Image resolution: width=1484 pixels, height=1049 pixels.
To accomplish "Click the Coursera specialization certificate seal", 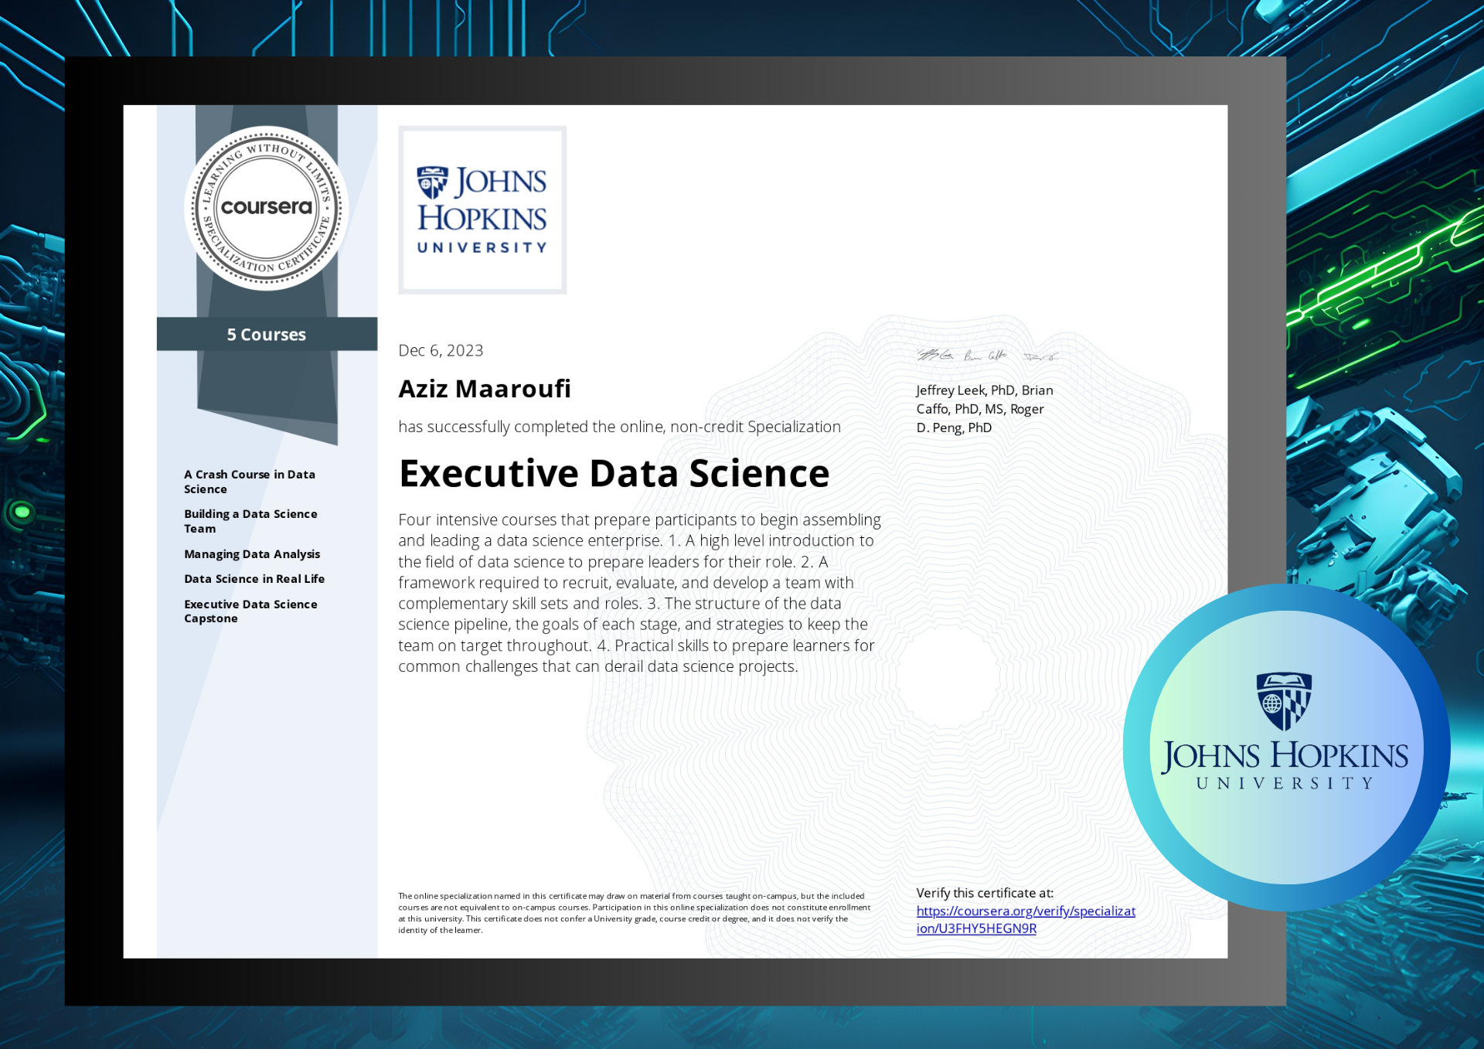I will tap(266, 208).
